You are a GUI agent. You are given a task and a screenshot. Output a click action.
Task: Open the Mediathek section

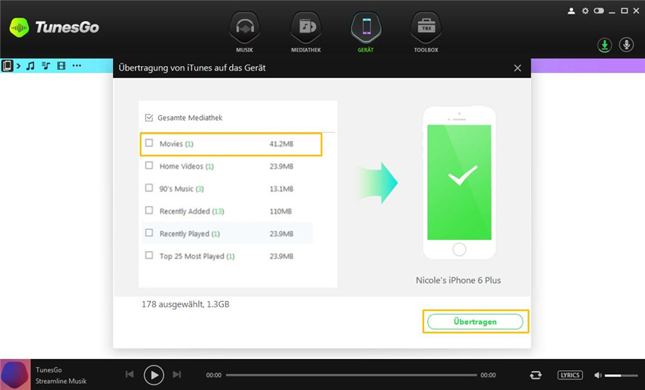pos(306,32)
